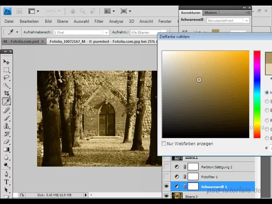Click the link icon of Schwarzweiß 1 layer

pos(185,186)
